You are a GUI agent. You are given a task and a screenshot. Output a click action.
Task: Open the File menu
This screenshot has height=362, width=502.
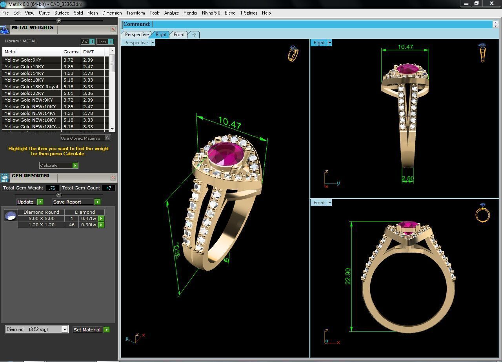5,13
